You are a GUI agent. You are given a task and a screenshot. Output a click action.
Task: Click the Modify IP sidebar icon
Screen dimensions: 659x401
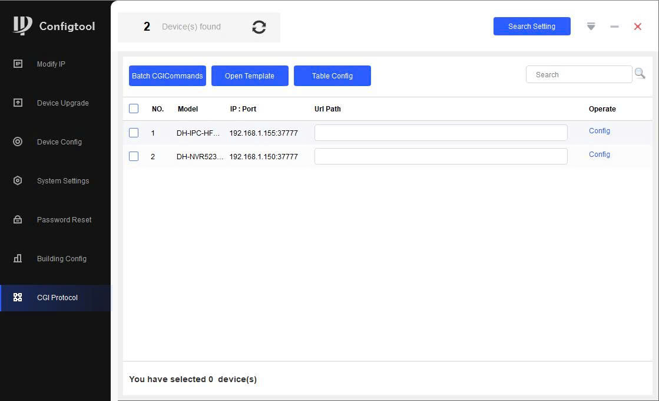pos(18,64)
